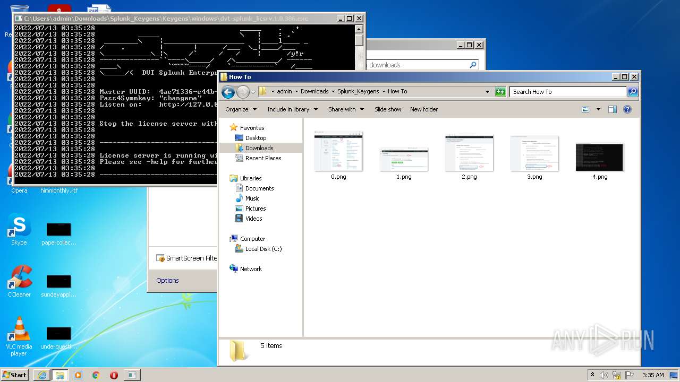The image size is (680, 382).
Task: Click Splunk_Keygens in the address breadcrumb
Action: tap(358, 92)
